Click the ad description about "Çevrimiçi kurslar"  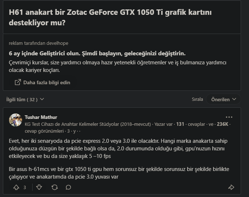pyautogui.click(x=118, y=66)
